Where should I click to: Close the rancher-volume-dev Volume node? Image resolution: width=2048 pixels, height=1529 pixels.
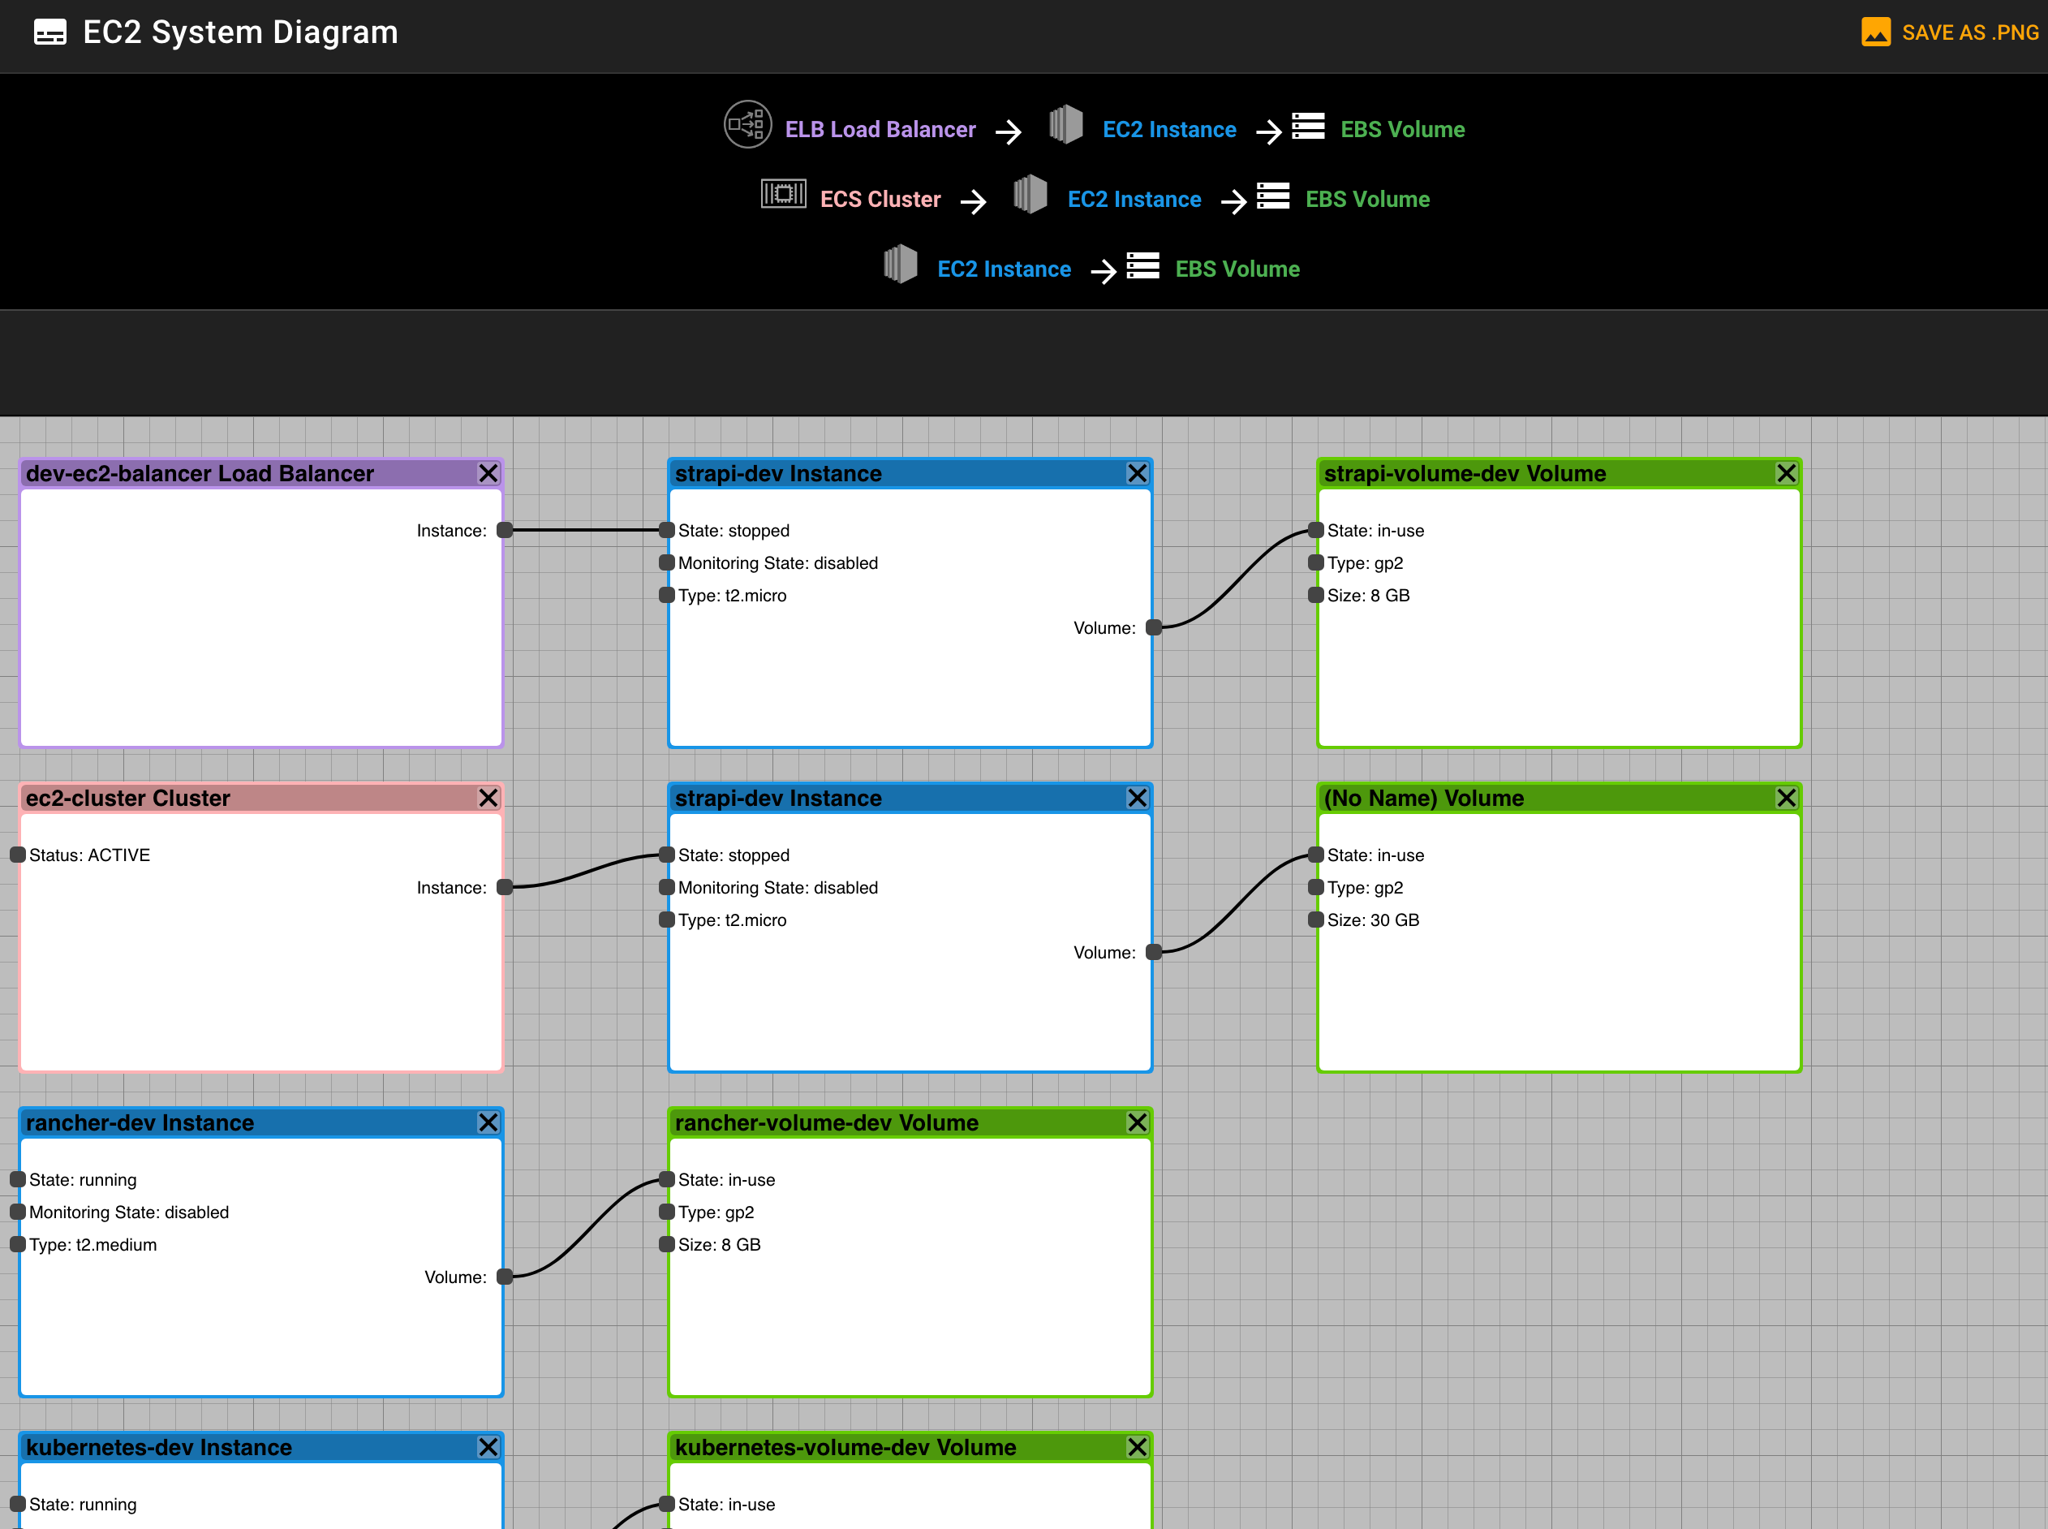1138,1122
